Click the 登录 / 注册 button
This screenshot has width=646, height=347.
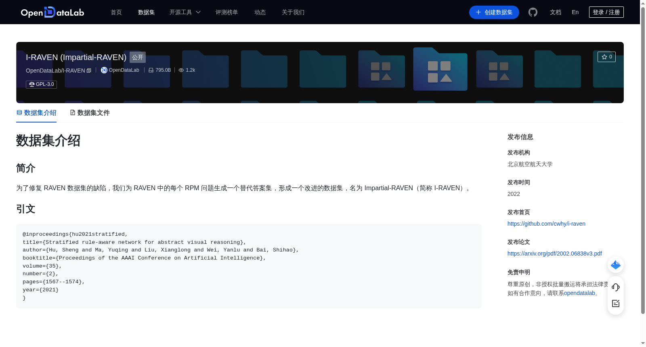[x=606, y=12]
